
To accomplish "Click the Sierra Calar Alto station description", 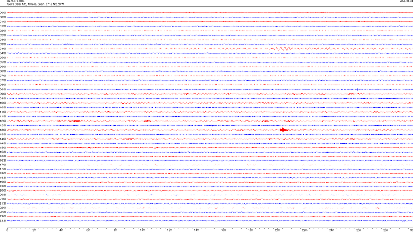I will (35, 4).
